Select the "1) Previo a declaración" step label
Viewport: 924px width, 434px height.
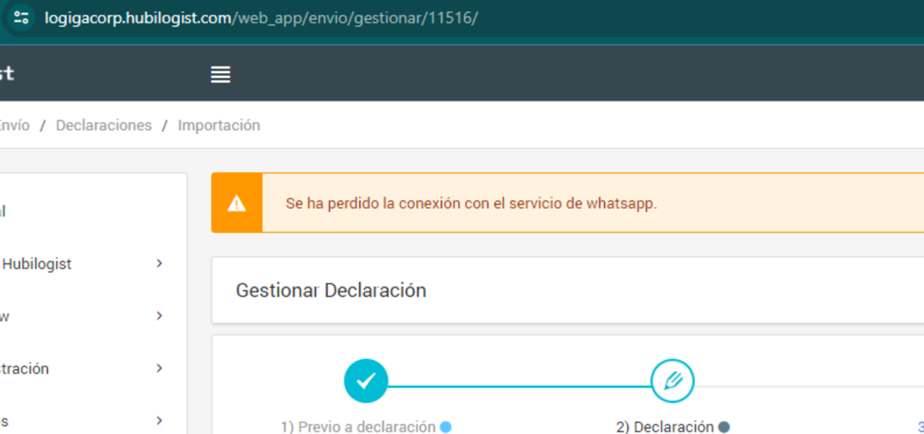coord(358,427)
